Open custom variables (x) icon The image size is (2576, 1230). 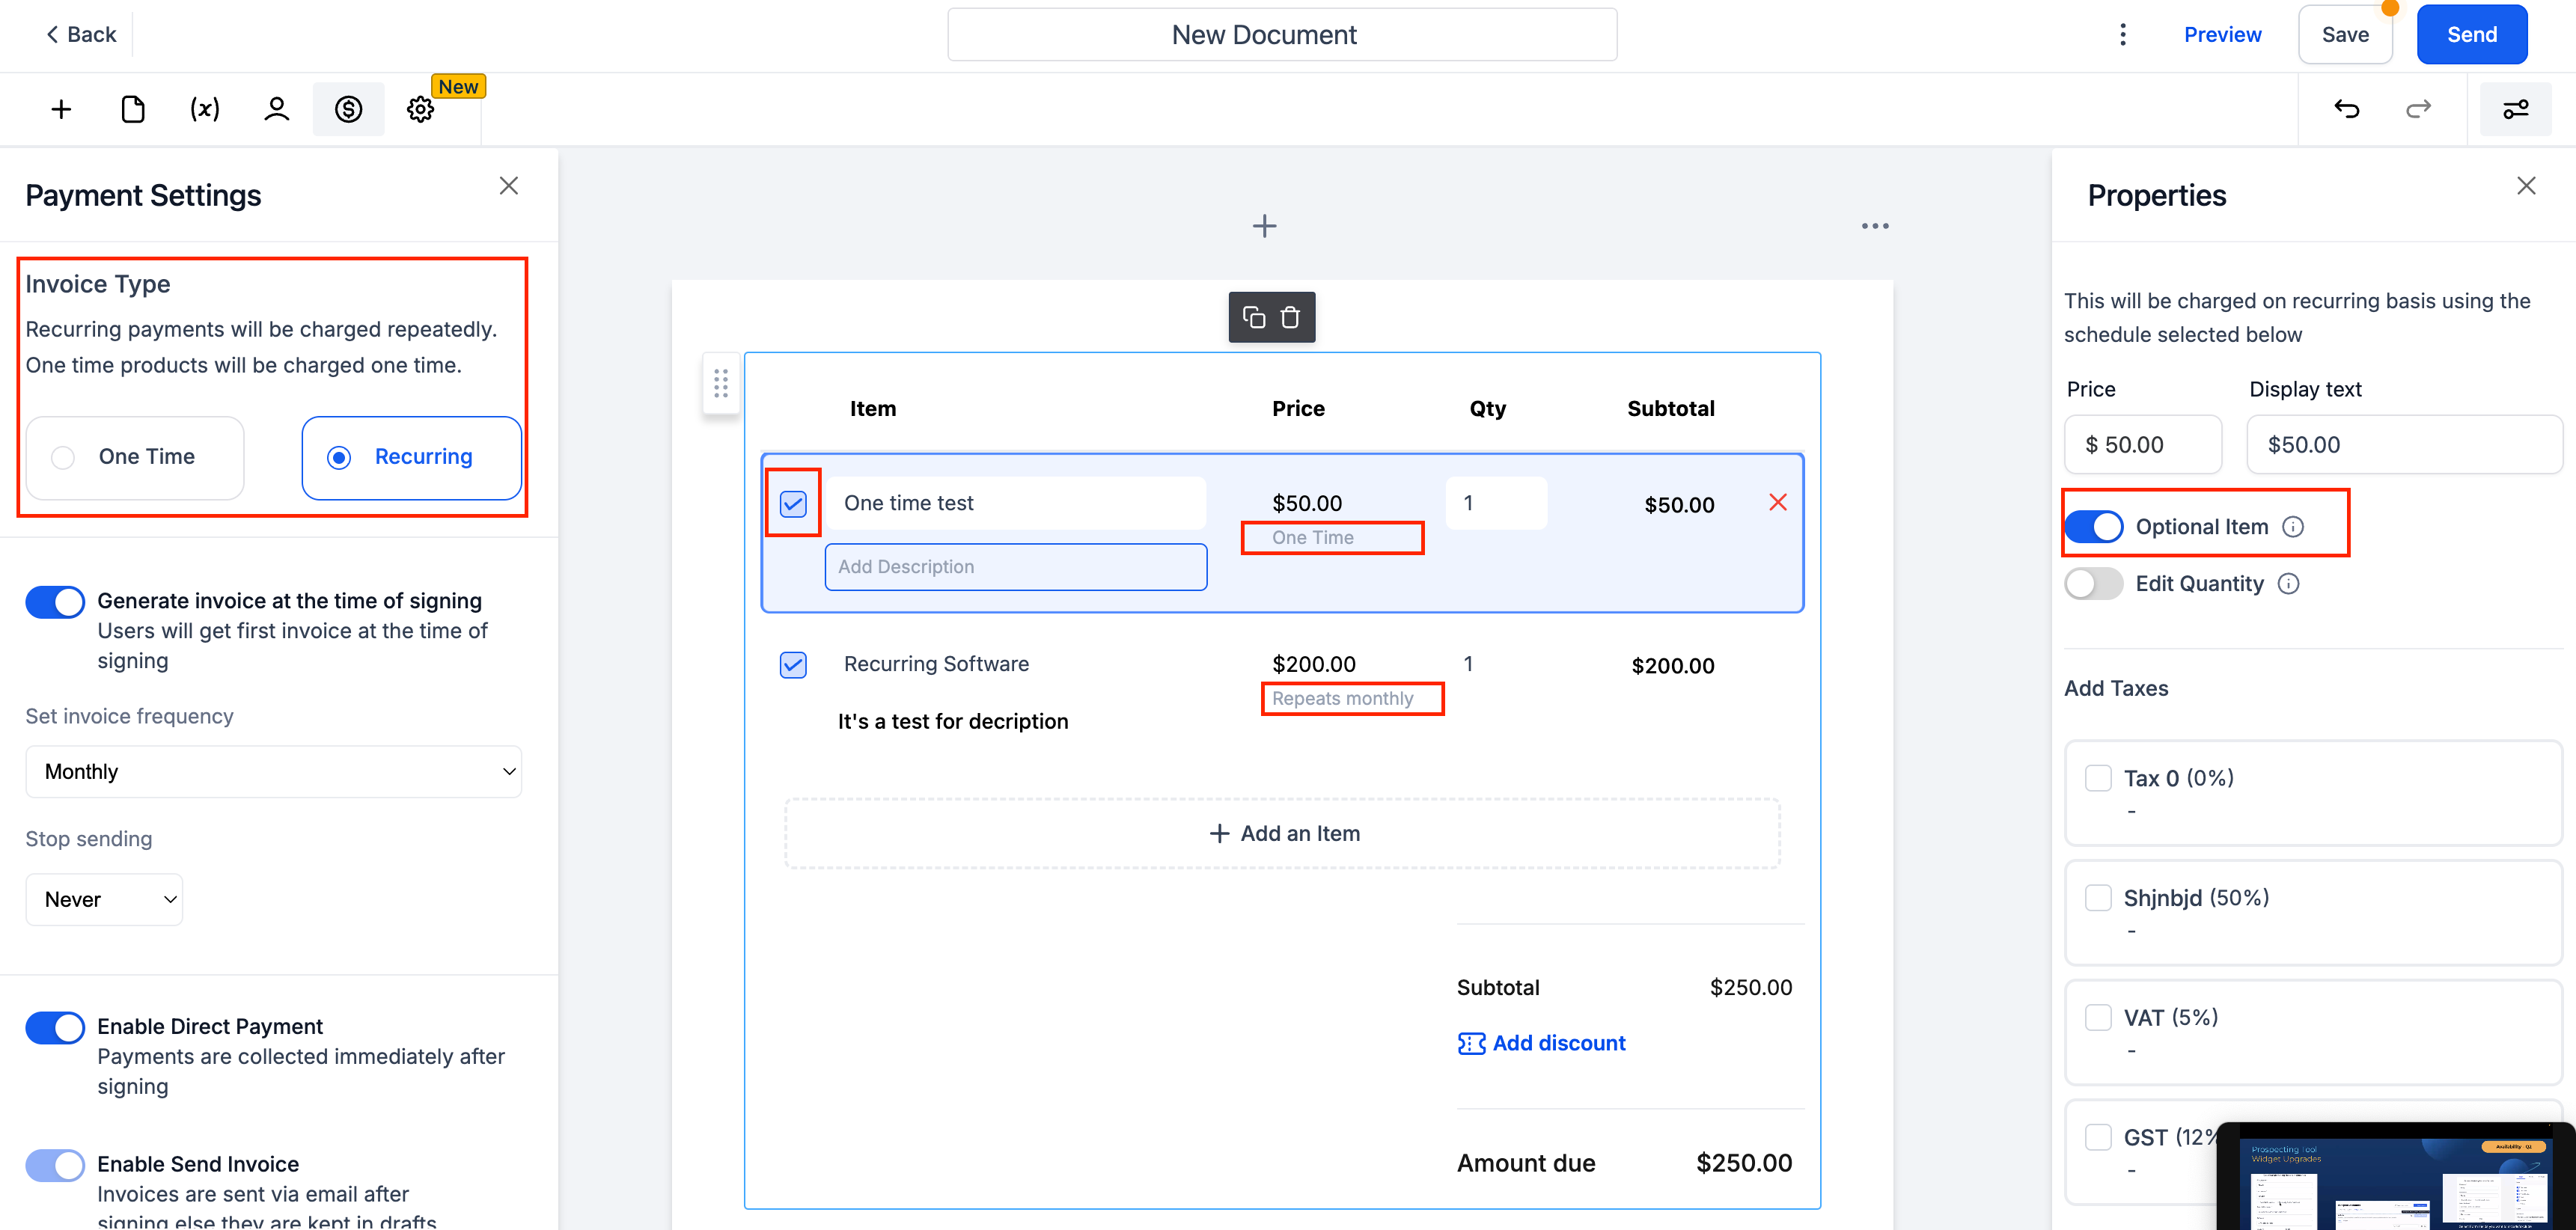[x=205, y=109]
